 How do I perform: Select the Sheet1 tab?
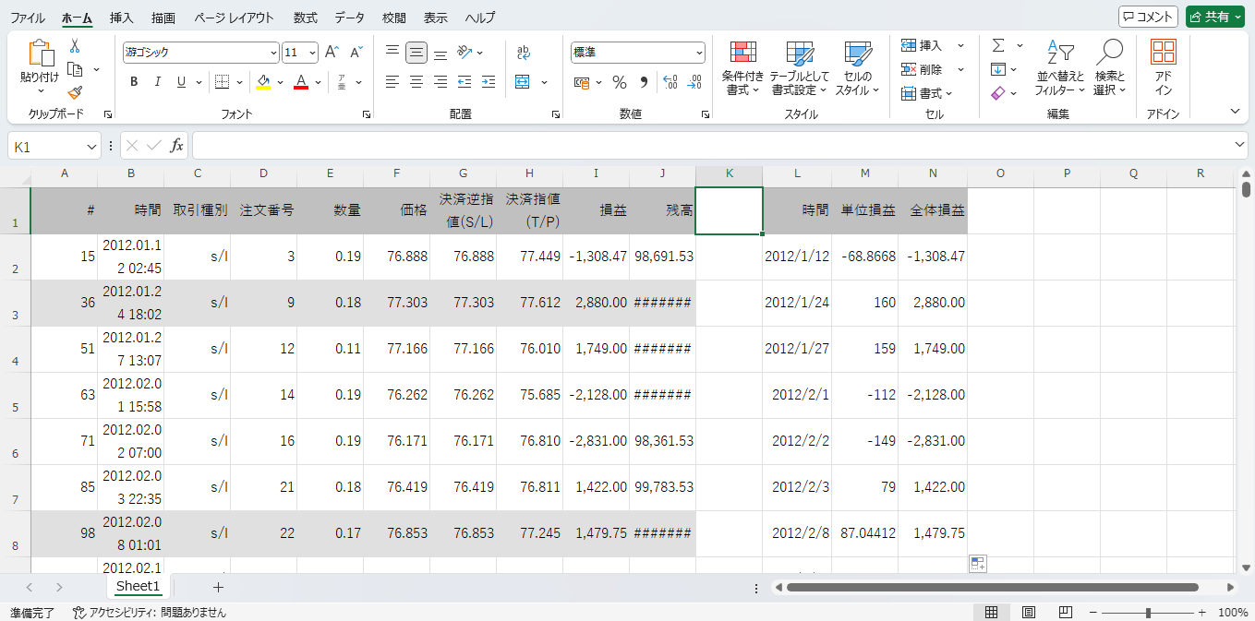point(138,586)
